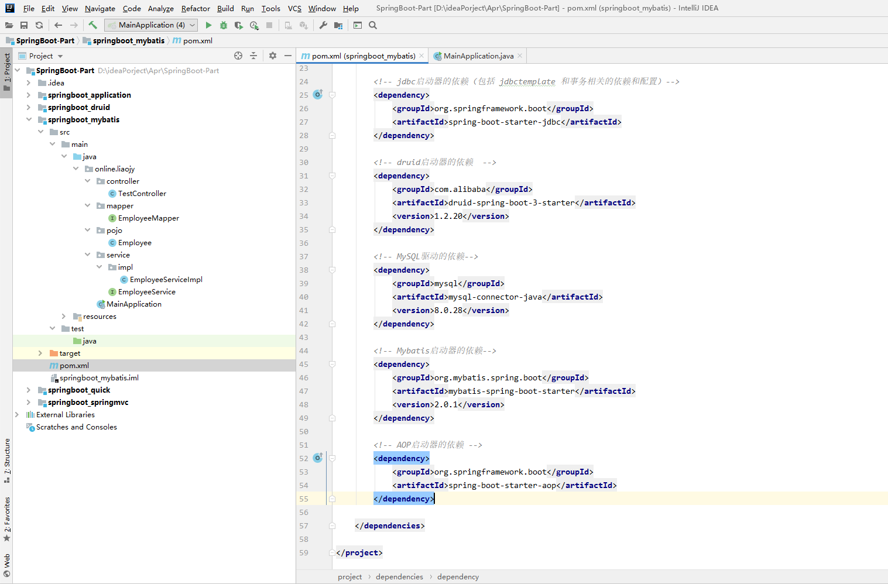Open the Refactor menu
This screenshot has height=584, width=888.
[x=196, y=8]
